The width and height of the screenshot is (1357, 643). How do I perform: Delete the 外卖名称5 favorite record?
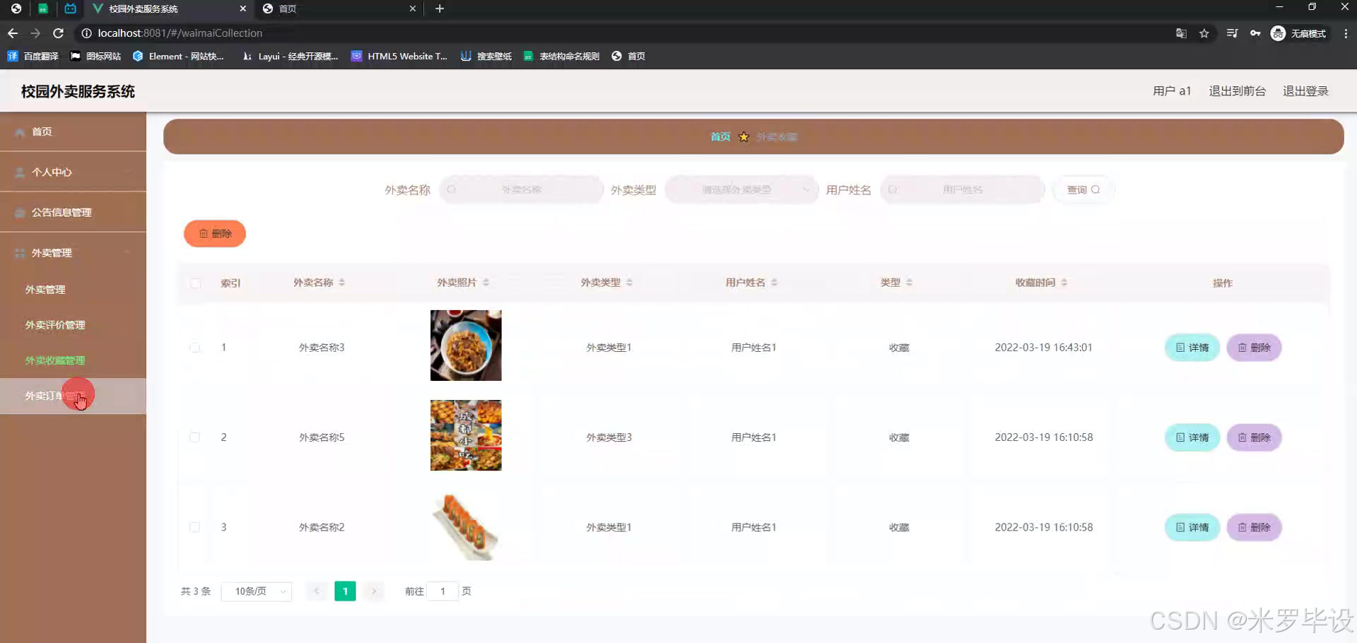click(x=1254, y=437)
